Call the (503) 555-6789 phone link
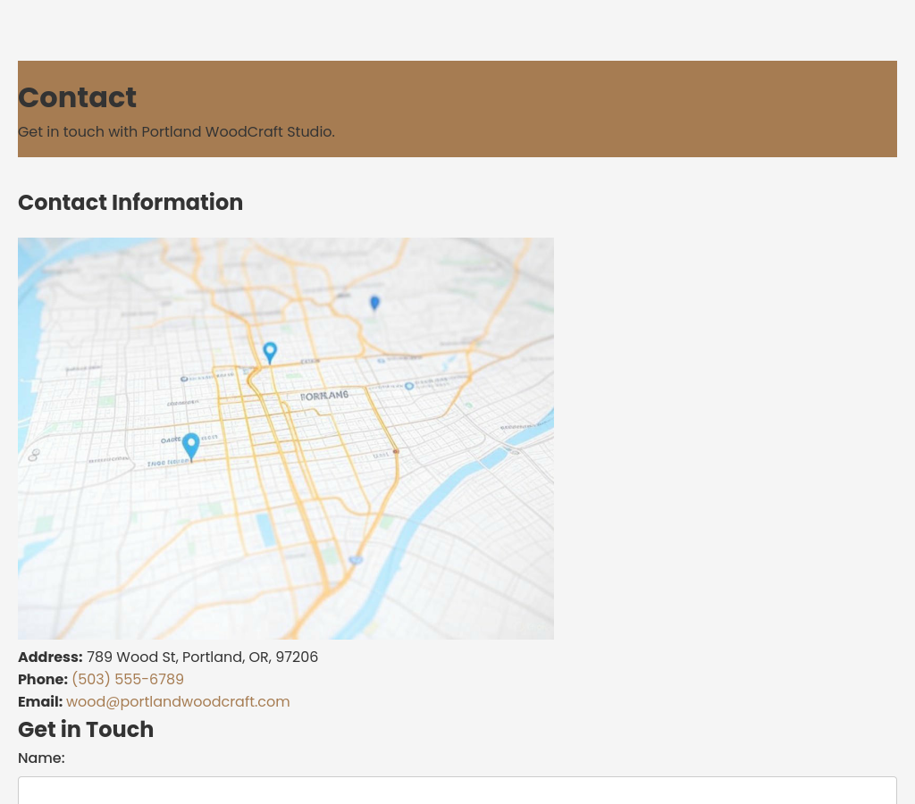The height and width of the screenshot is (804, 915). pyautogui.click(x=128, y=680)
